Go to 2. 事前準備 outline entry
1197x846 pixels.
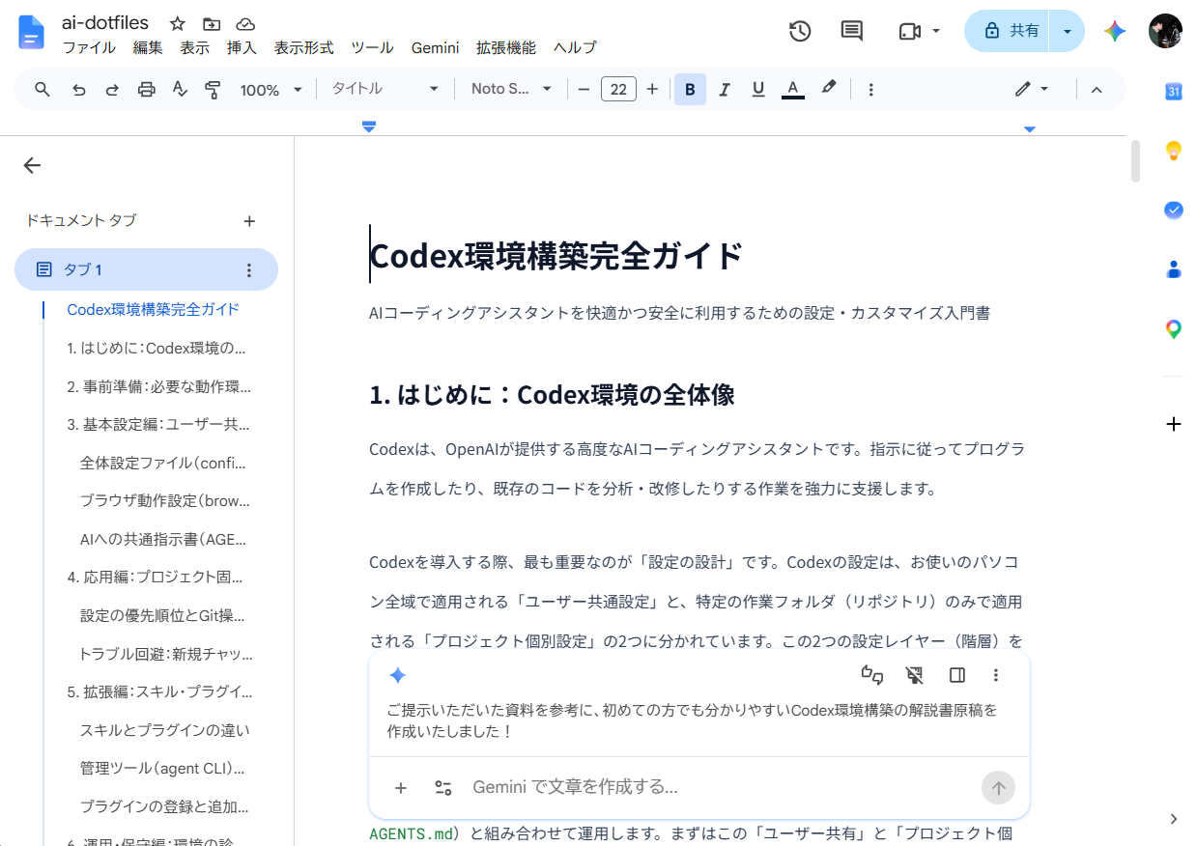pos(158,386)
